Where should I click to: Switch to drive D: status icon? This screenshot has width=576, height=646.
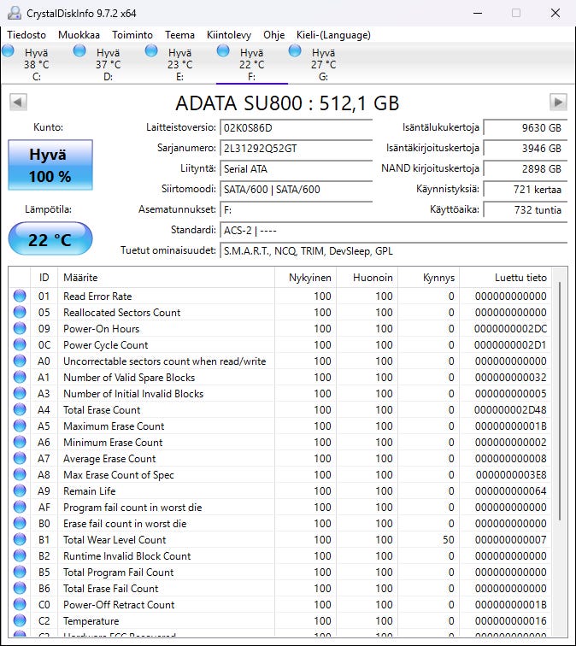pos(80,51)
